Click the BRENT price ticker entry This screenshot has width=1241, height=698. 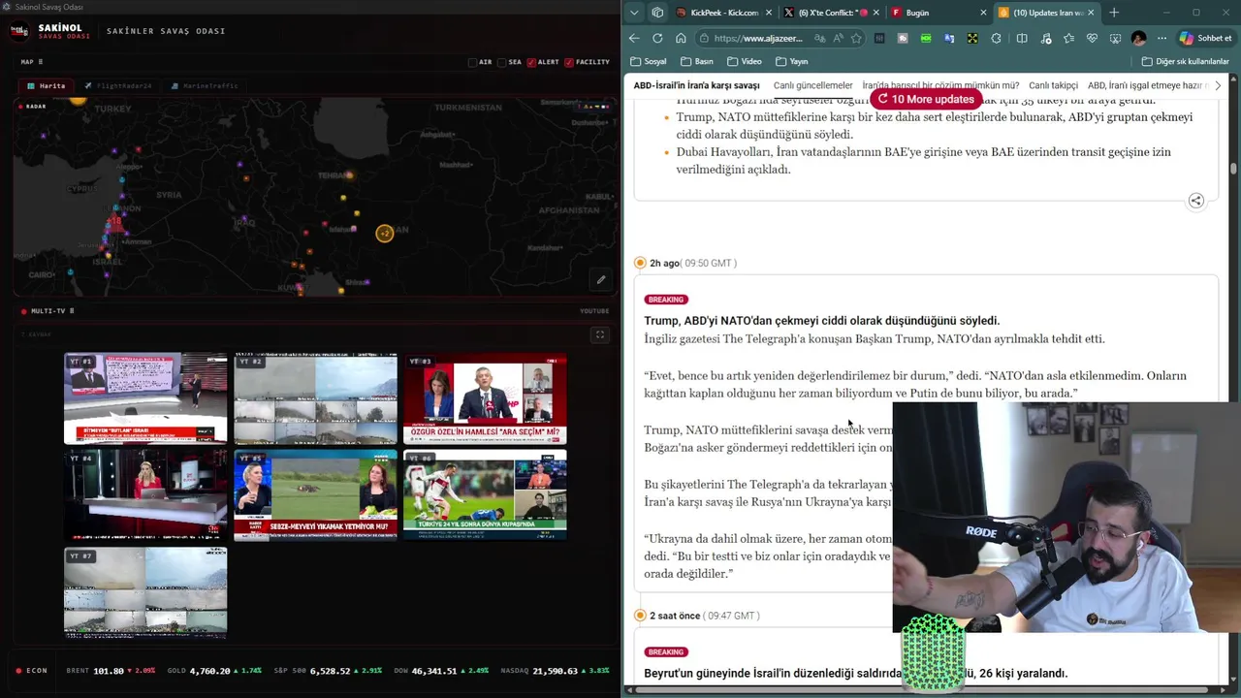coord(111,671)
